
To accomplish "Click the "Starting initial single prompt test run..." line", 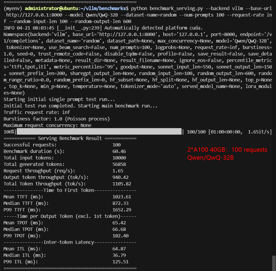I will tap(59, 99).
